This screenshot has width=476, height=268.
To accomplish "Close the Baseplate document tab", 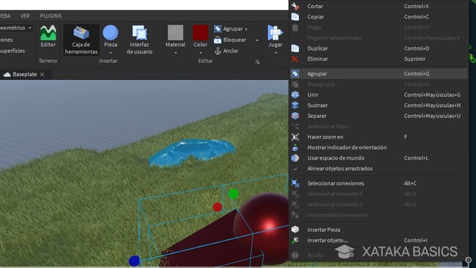I will click(42, 75).
